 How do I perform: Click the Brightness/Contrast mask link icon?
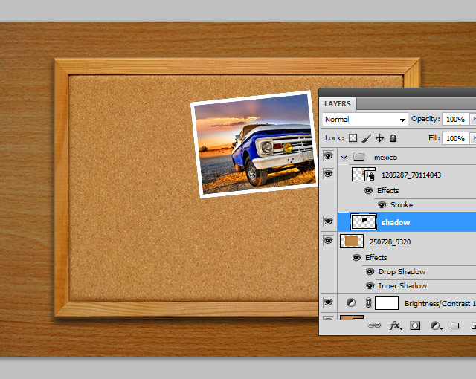point(369,302)
